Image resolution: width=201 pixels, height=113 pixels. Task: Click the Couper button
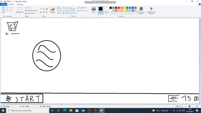(x=10, y=8)
